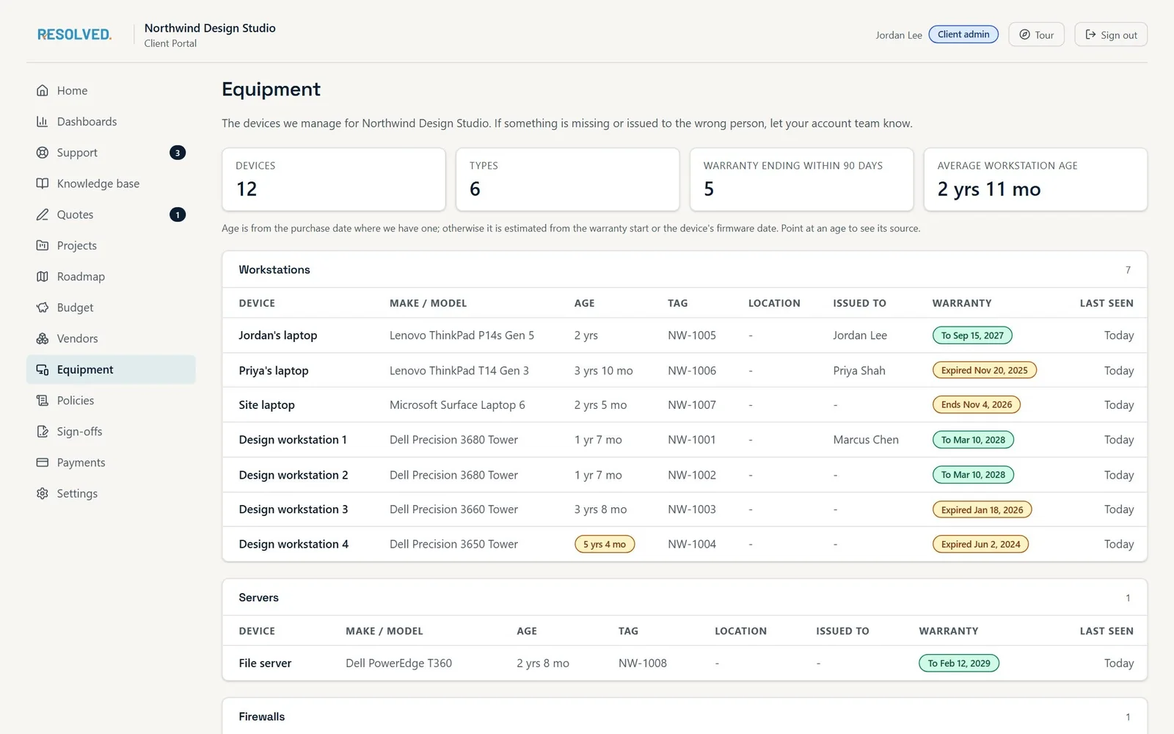Click the Client admin badge
The image size is (1174, 734).
click(x=963, y=34)
